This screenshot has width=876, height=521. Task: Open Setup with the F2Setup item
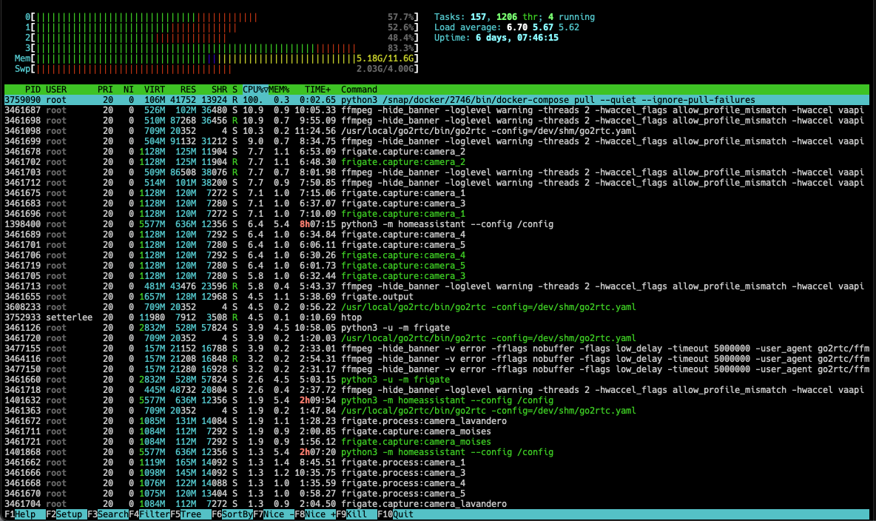pos(63,514)
